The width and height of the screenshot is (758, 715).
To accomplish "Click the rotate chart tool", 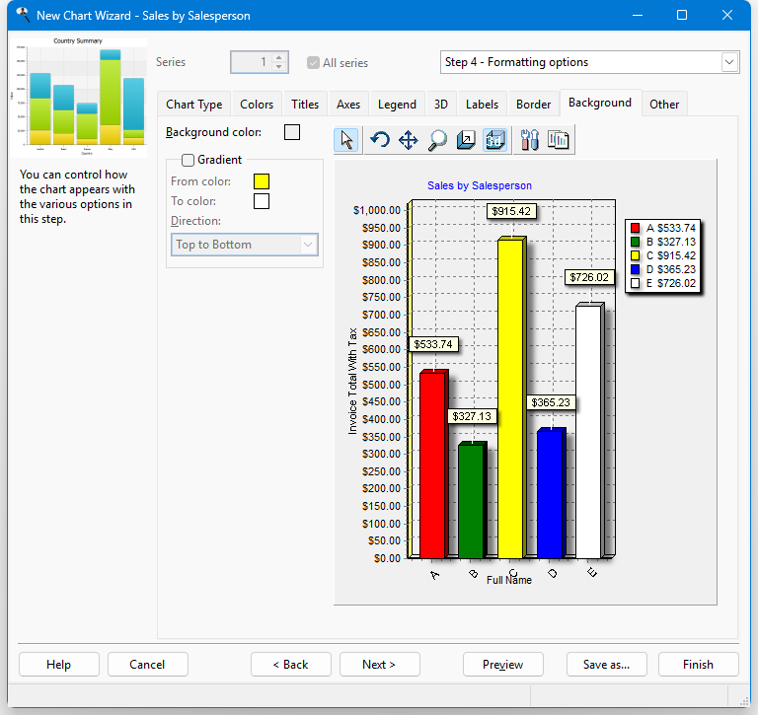I will (x=380, y=140).
